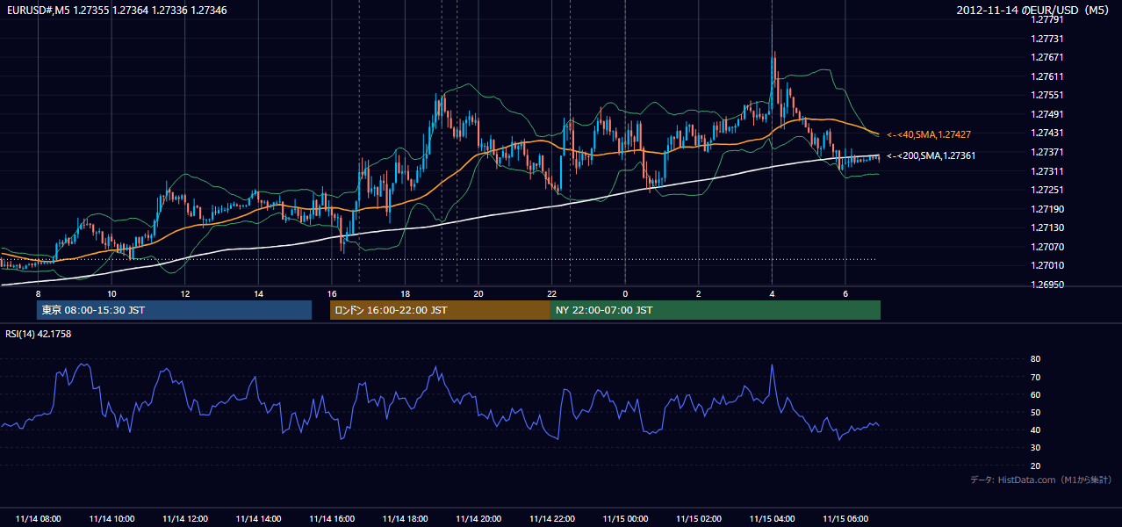Click hour label 0 under price chart
The height and width of the screenshot is (527, 1122).
pos(625,293)
